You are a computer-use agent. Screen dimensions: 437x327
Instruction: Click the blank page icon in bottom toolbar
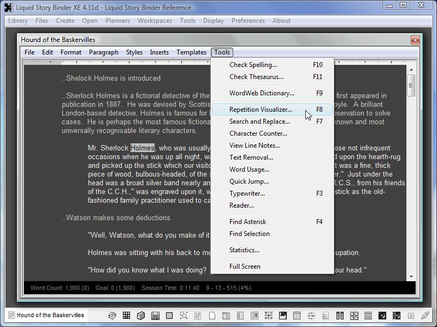coord(212,316)
